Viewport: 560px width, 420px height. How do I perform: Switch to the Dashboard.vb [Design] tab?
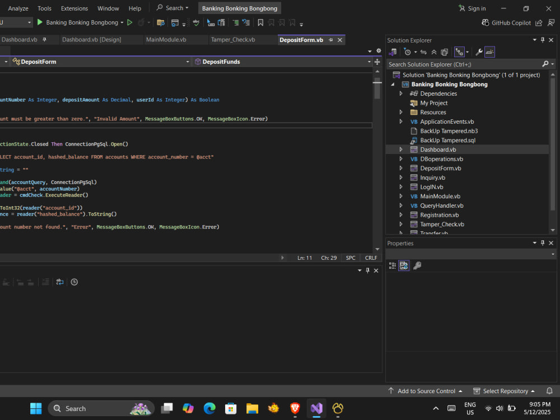coord(92,40)
